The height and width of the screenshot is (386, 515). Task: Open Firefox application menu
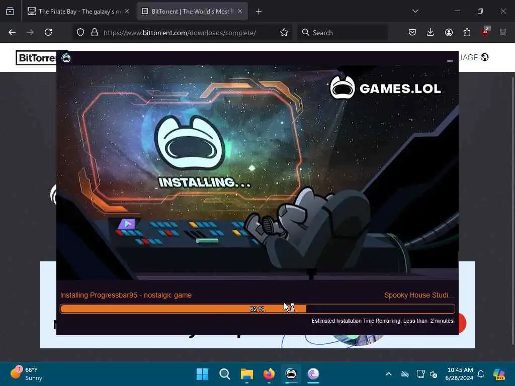tap(503, 32)
